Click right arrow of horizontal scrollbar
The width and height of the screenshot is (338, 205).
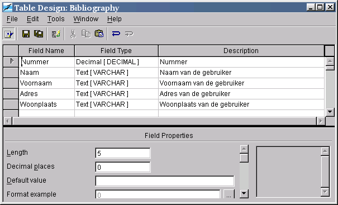tap(321, 121)
